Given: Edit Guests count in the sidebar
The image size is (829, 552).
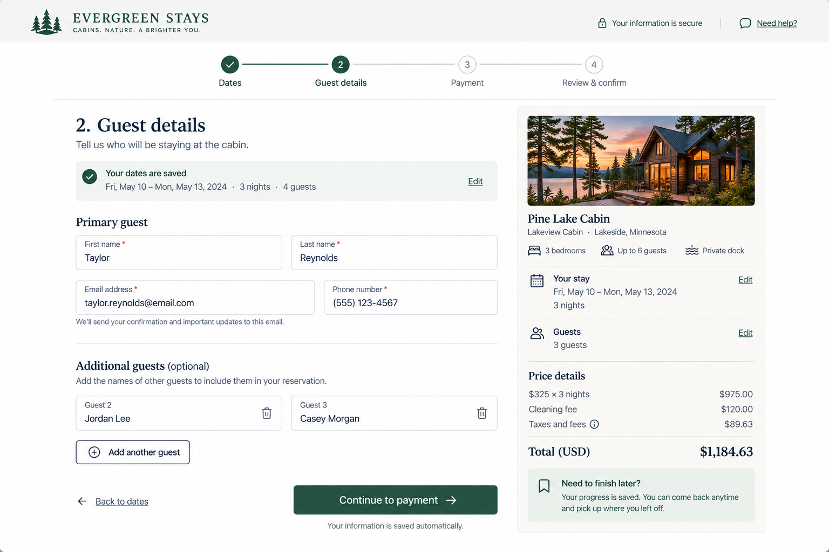Looking at the screenshot, I should [x=745, y=333].
